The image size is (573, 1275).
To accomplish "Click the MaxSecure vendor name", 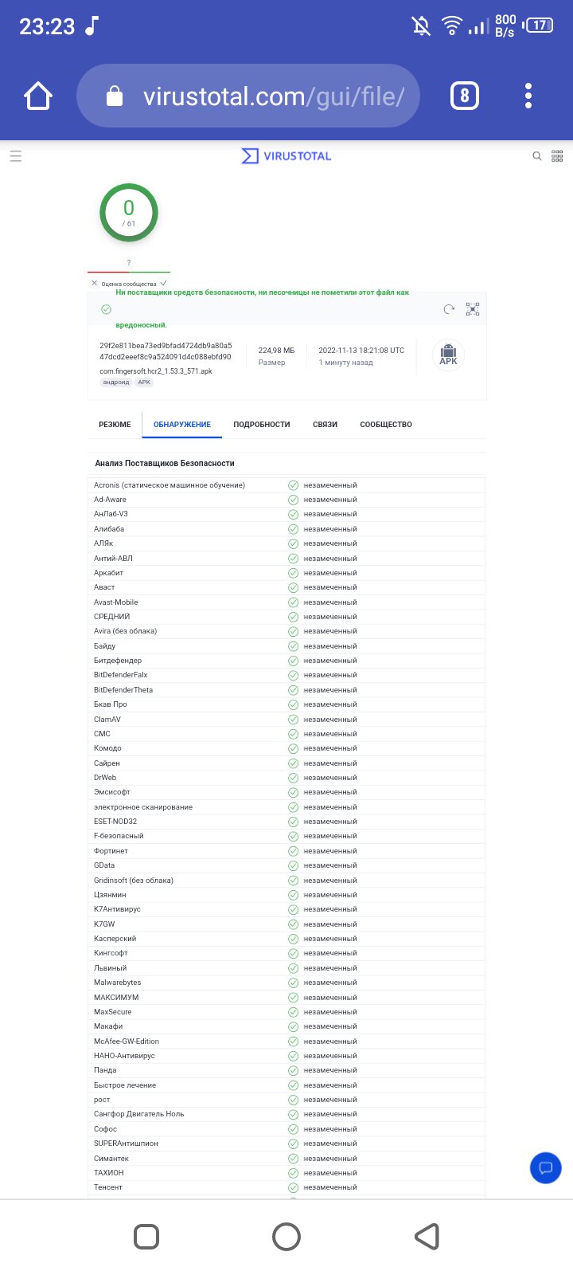I will coord(113,1012).
